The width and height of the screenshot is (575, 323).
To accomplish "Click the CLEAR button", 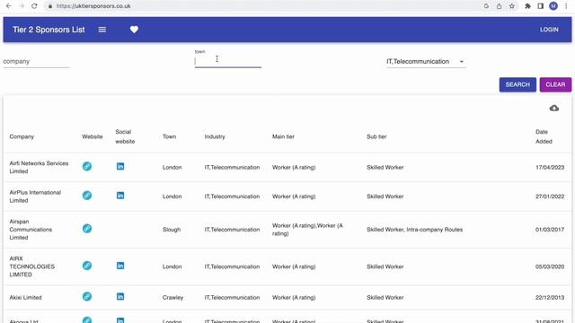I will point(555,84).
